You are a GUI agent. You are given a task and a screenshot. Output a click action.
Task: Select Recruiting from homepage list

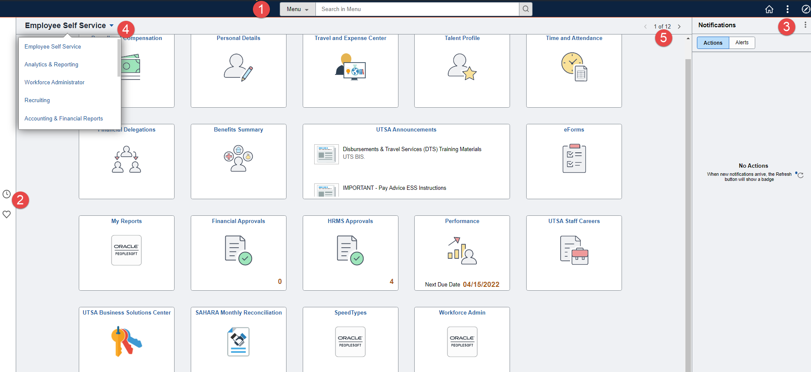coord(37,100)
